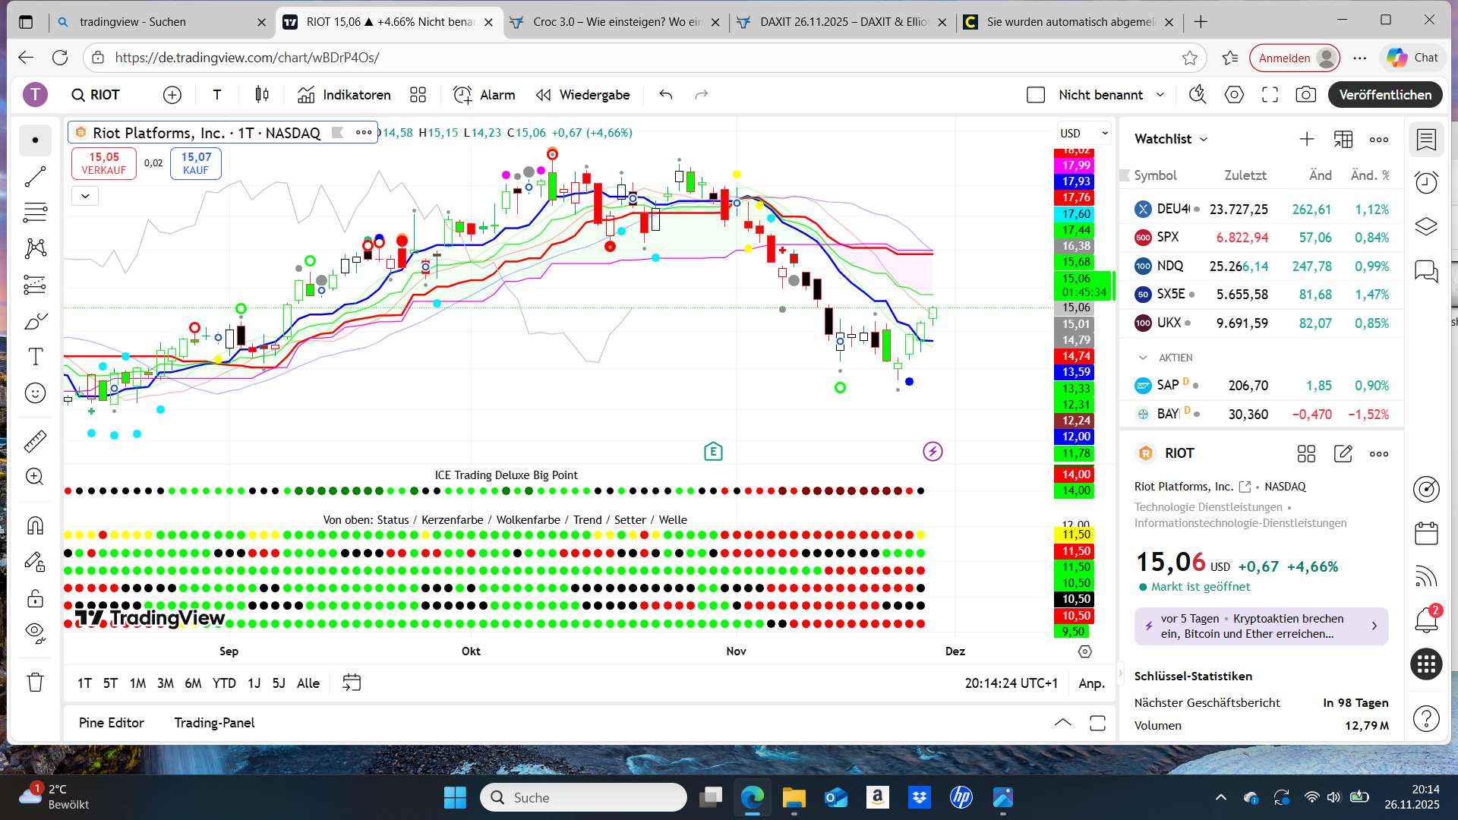Select the ruler measure tool
The image size is (1458, 820).
pos(36,440)
